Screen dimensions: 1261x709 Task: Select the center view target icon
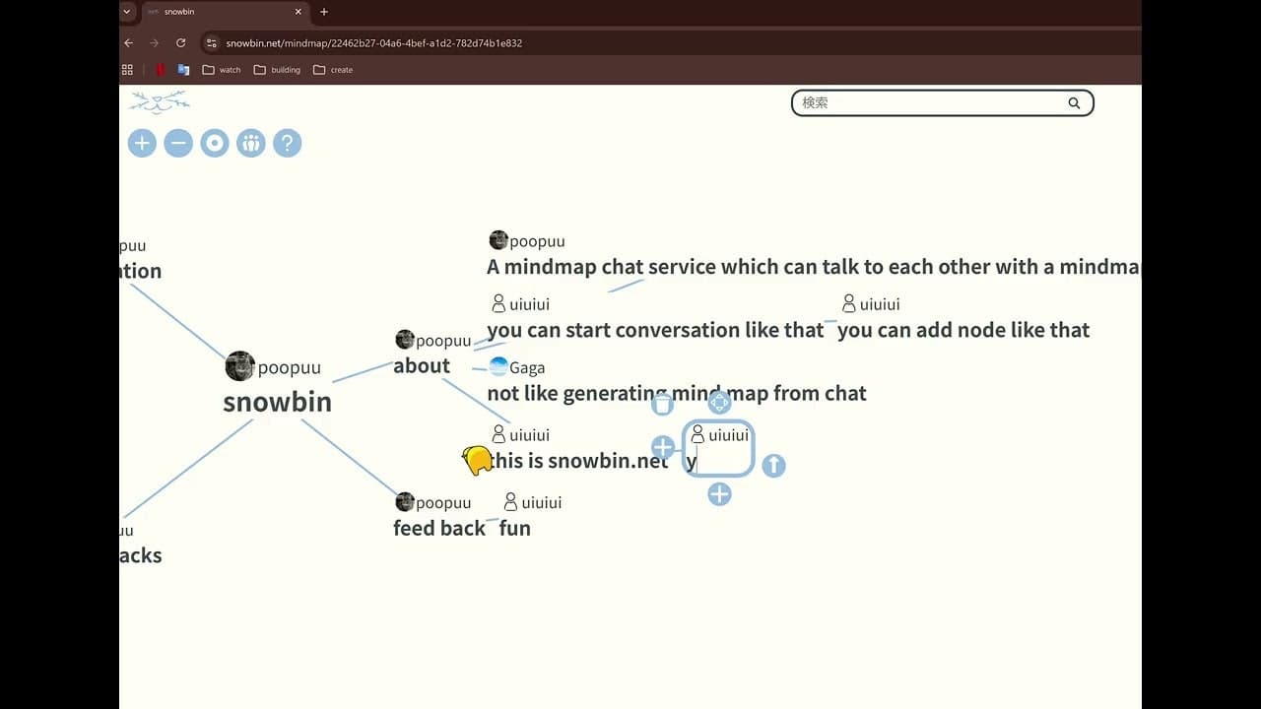[215, 143]
